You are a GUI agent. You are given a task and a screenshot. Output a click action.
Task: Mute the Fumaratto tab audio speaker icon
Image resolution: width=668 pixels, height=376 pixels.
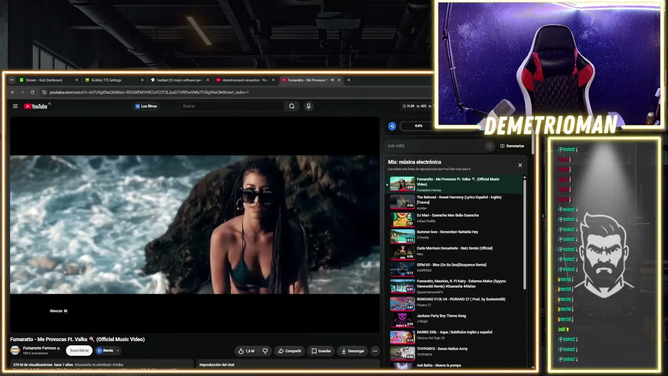(332, 80)
